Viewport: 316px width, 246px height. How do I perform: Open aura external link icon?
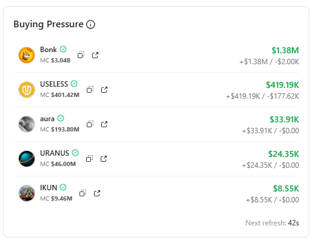(x=104, y=124)
